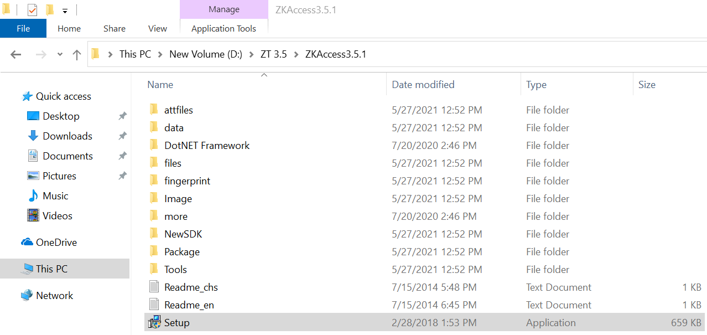707x335 pixels.
Task: Click the sort chevron above Name column
Action: point(264,74)
